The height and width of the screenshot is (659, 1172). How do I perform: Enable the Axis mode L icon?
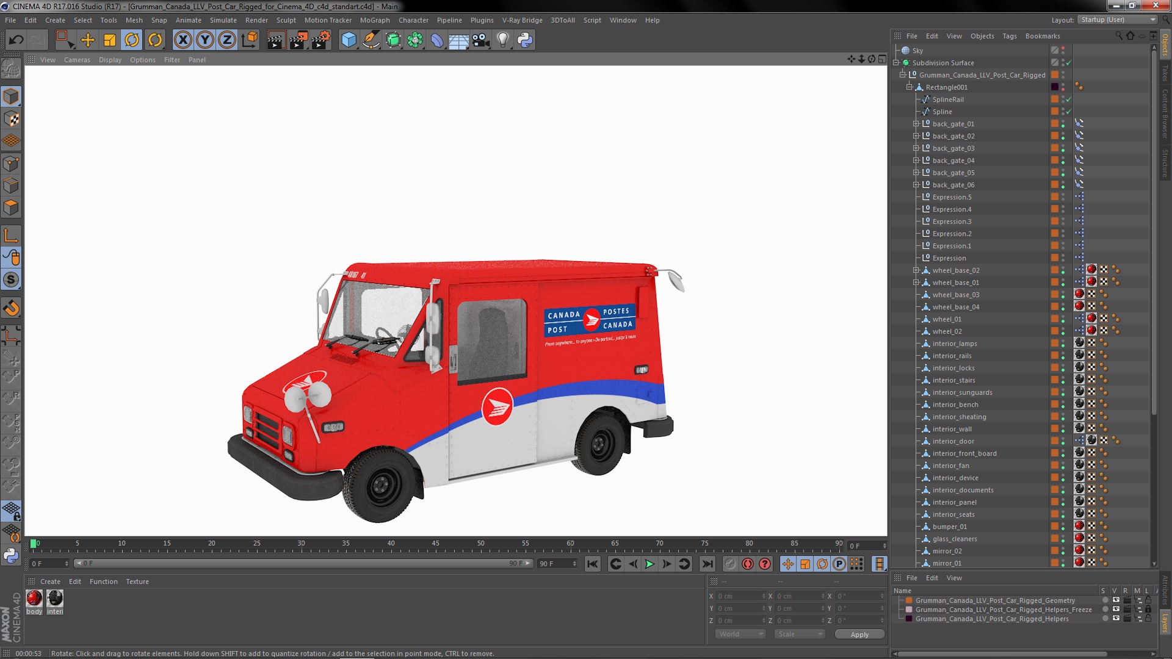(11, 236)
